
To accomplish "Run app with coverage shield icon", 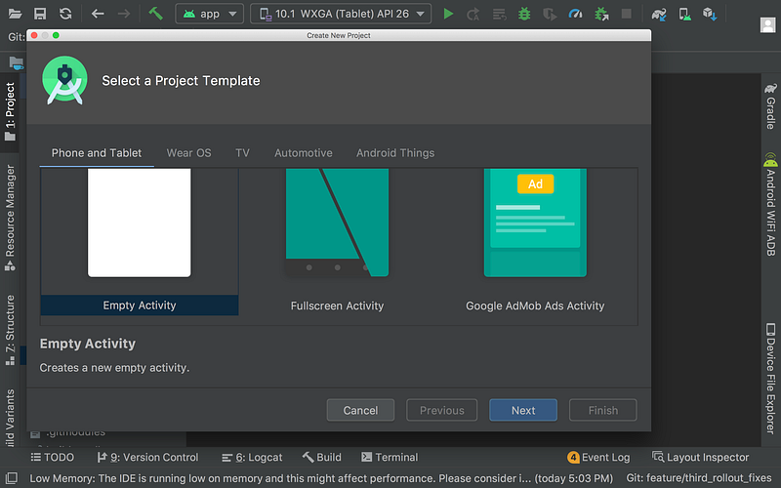I will tap(550, 14).
